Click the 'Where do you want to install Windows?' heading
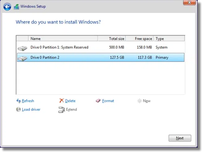The image size is (202, 152). coord(58,22)
